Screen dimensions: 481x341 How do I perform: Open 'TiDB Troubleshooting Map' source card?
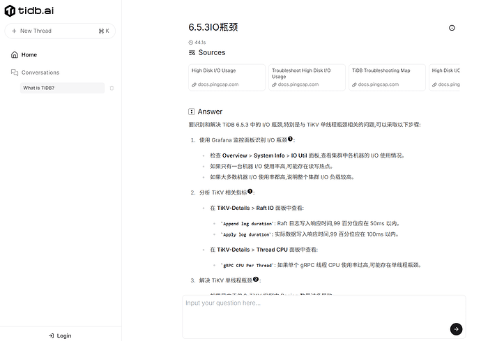coord(387,77)
